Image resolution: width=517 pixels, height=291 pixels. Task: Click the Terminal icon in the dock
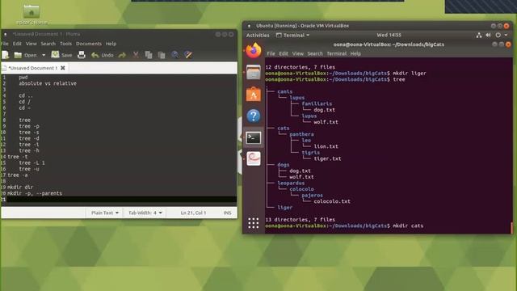click(253, 137)
